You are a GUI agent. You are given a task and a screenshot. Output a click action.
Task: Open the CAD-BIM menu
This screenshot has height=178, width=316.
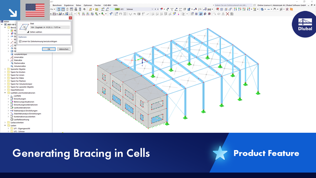click(107, 5)
